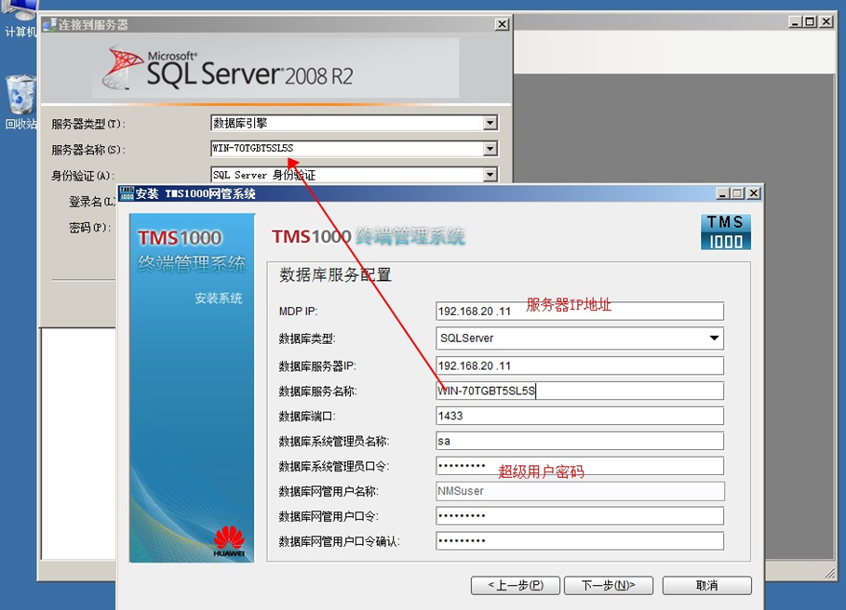The width and height of the screenshot is (846, 610).
Task: Click the 安装系统 sidebar text
Action: coord(219,298)
